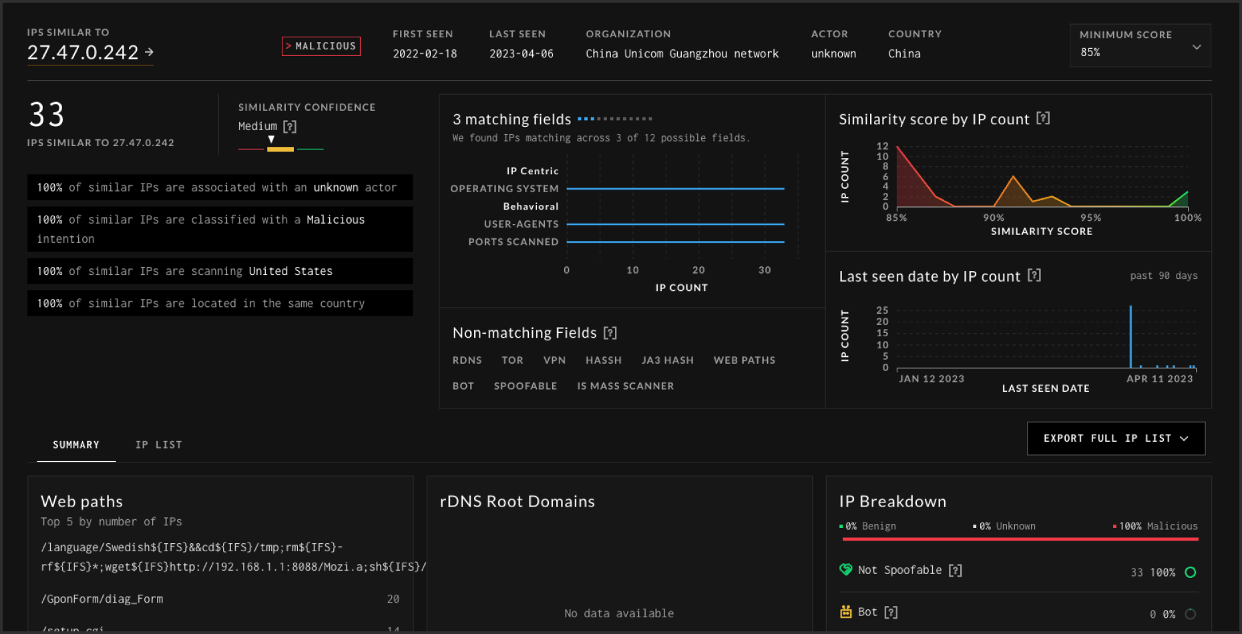Switch to the IP List tab

tap(158, 444)
